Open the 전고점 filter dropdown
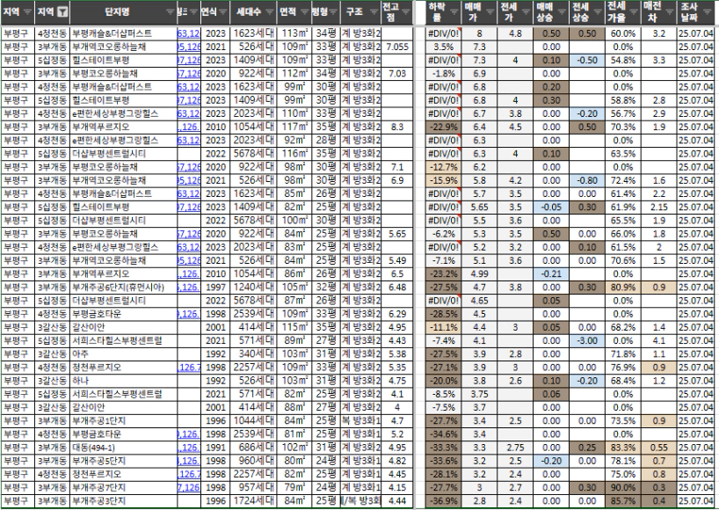Image resolution: width=719 pixels, height=510 pixels. click(x=406, y=12)
